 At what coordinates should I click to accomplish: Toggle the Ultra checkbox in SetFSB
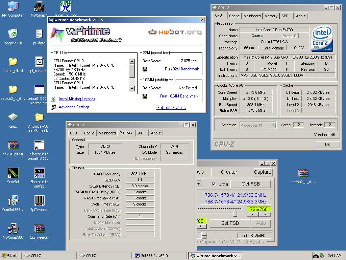pyautogui.click(x=214, y=184)
